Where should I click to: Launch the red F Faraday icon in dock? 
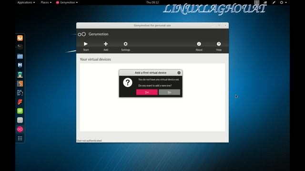(20, 102)
